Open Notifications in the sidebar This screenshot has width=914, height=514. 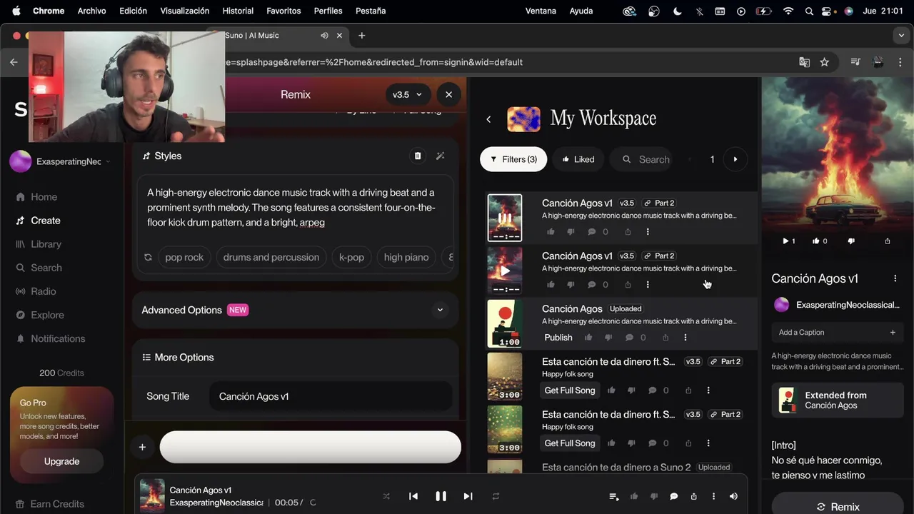51,338
